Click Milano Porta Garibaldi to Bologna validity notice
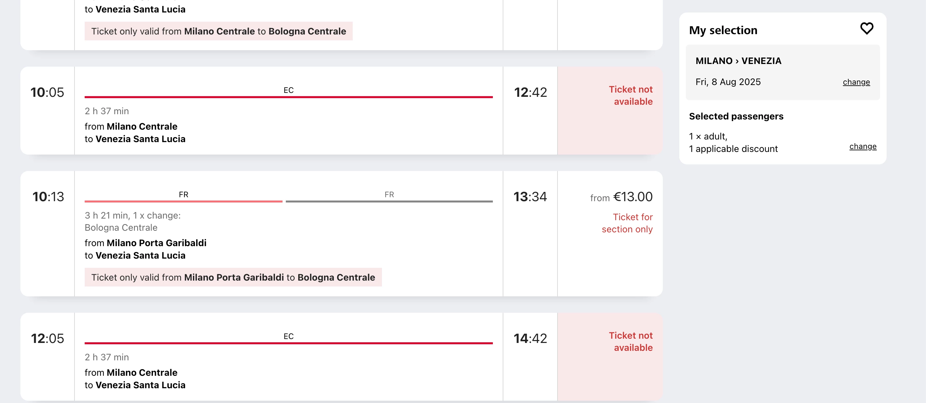The image size is (926, 403). tap(233, 277)
